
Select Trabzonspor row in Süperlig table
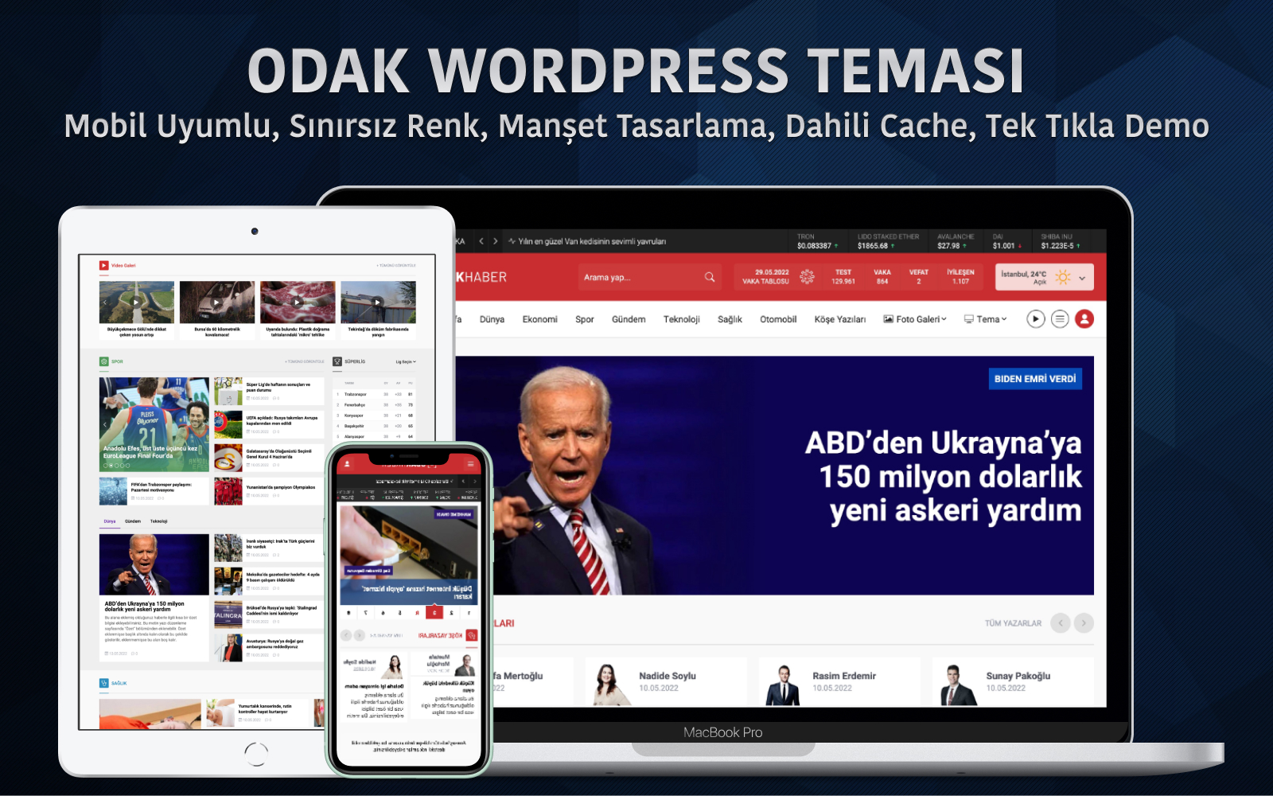coord(376,394)
